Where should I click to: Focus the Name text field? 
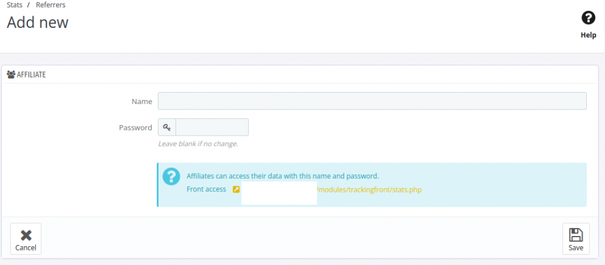pos(372,101)
